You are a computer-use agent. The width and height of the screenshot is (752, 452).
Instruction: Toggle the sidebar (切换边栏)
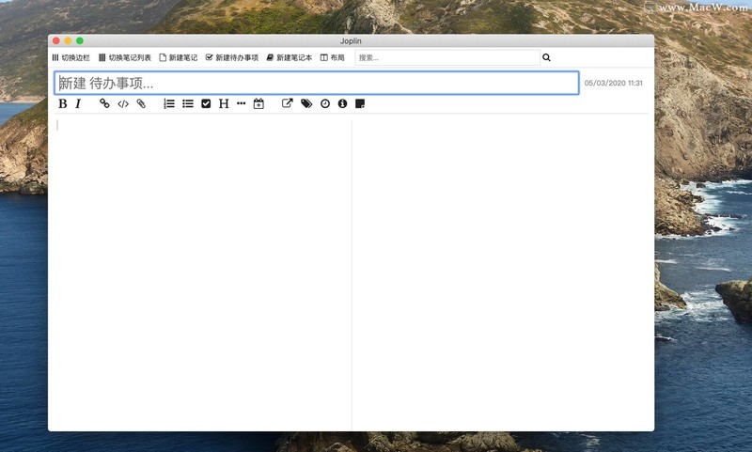pyautogui.click(x=71, y=57)
